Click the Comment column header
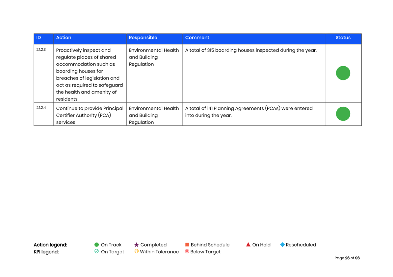This screenshot has width=393, height=277. [x=197, y=38]
